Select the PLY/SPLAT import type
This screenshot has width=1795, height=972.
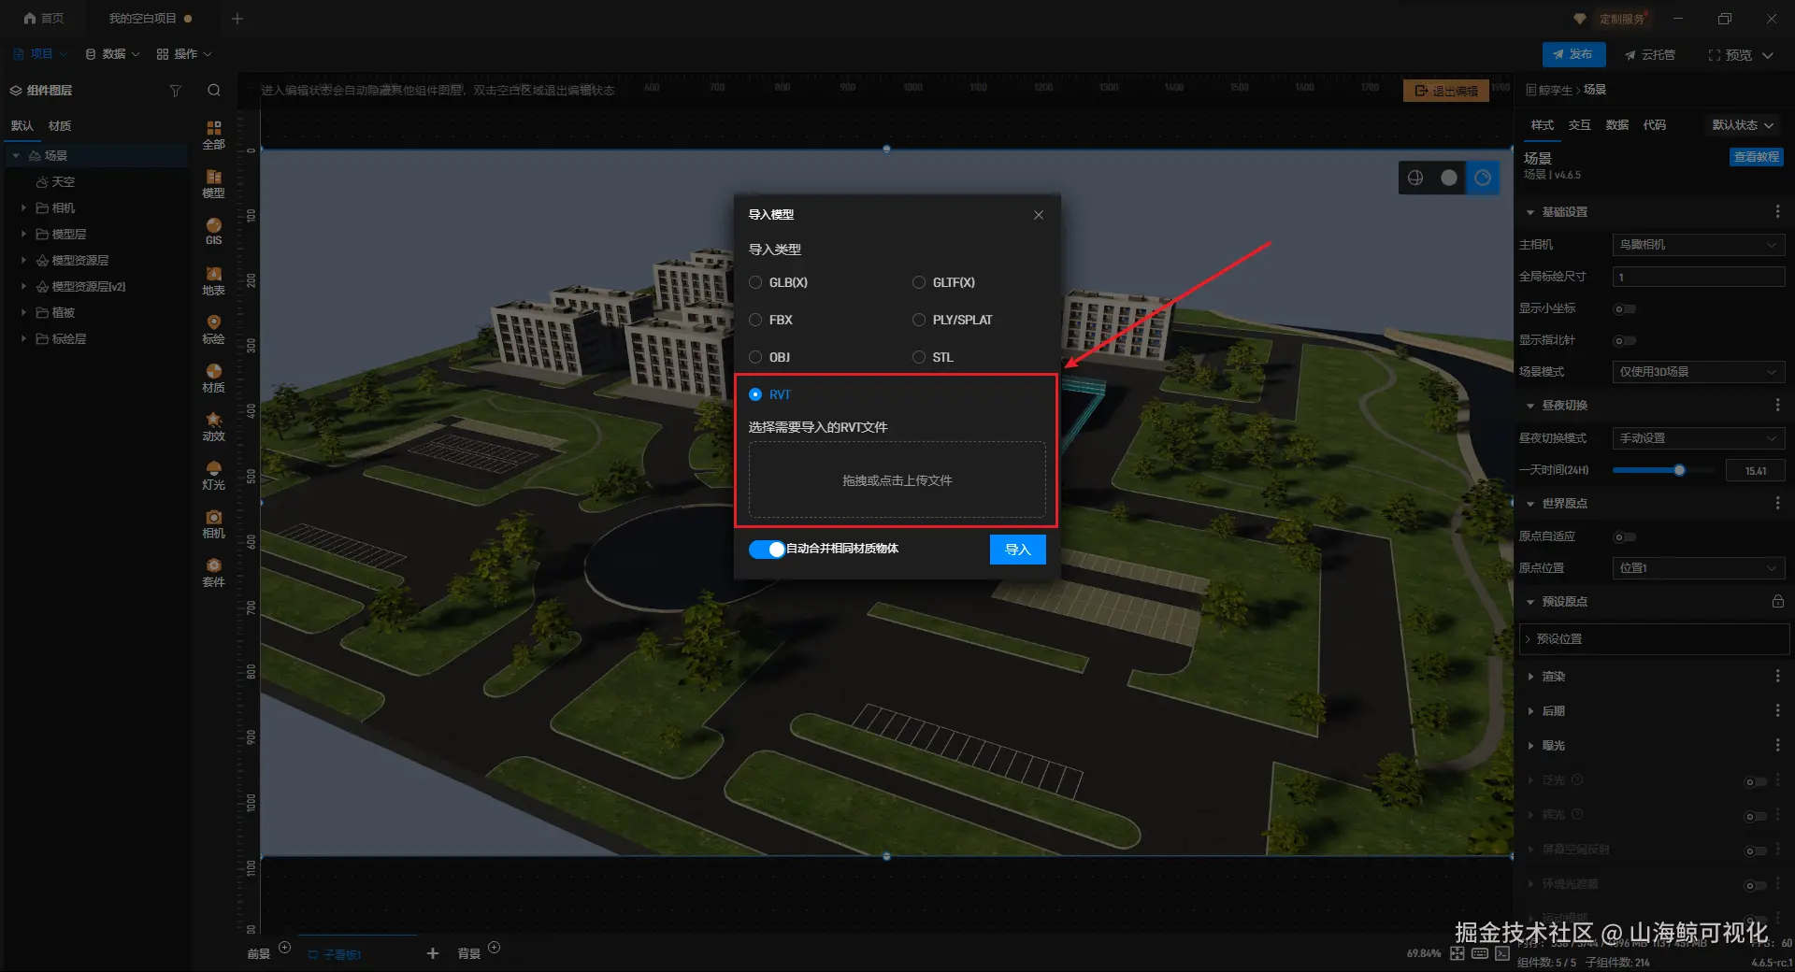tap(953, 320)
